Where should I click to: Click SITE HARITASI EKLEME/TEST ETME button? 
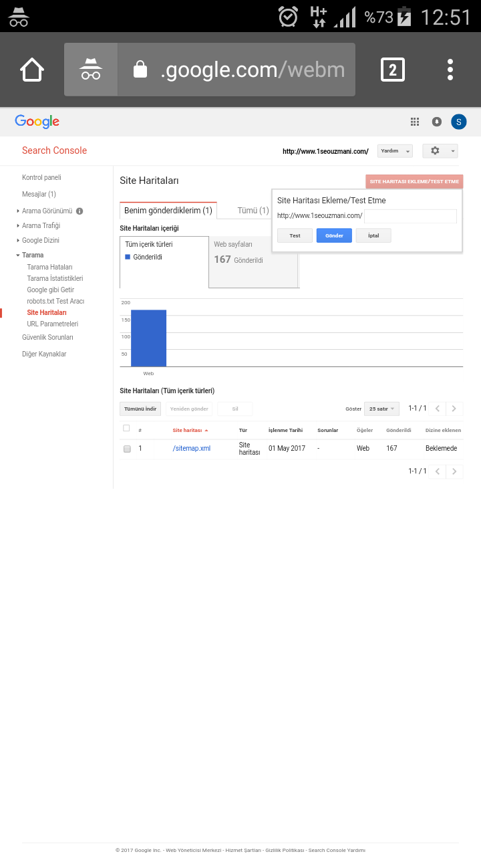coord(414,181)
